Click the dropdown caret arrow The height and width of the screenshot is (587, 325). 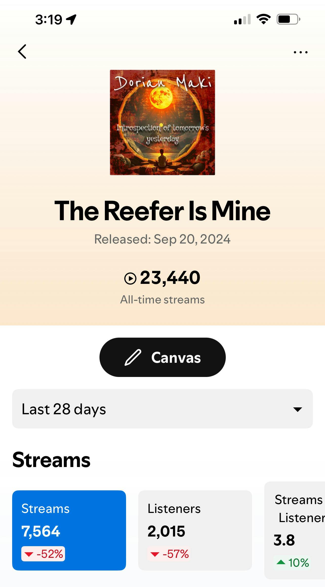[x=297, y=409]
